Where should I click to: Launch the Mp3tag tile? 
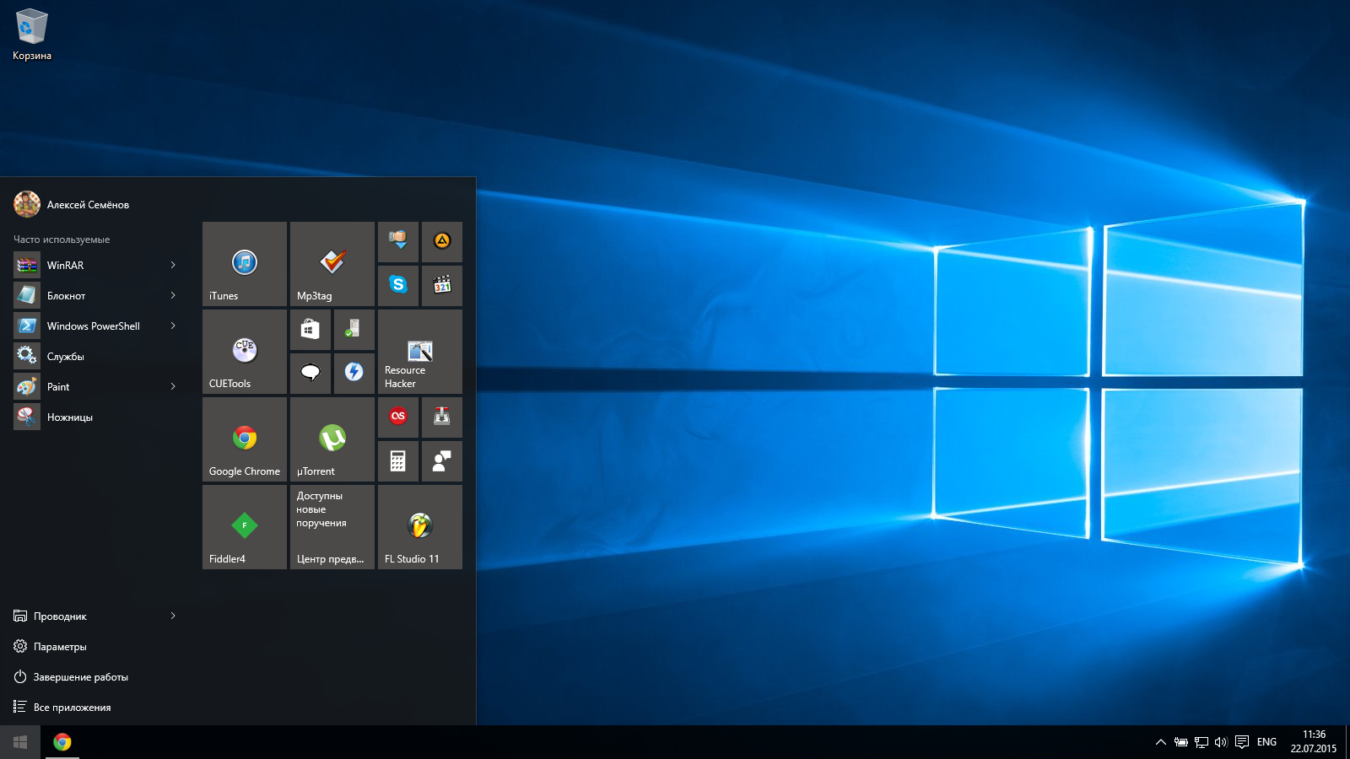332,264
